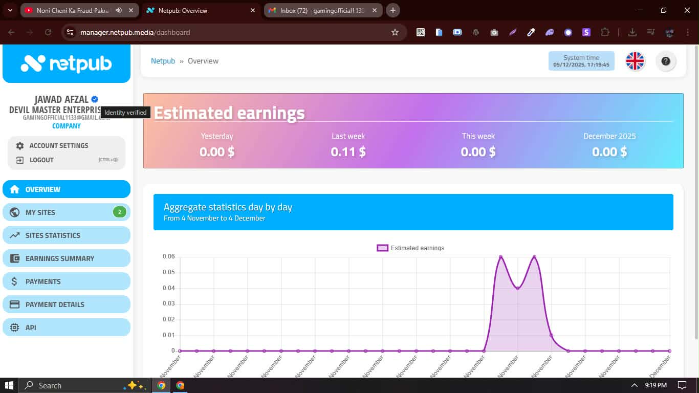Close the YouTube tab

(x=131, y=10)
